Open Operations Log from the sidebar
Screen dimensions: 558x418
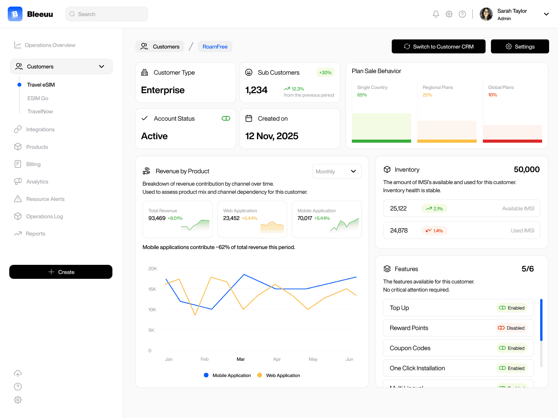coord(38,217)
